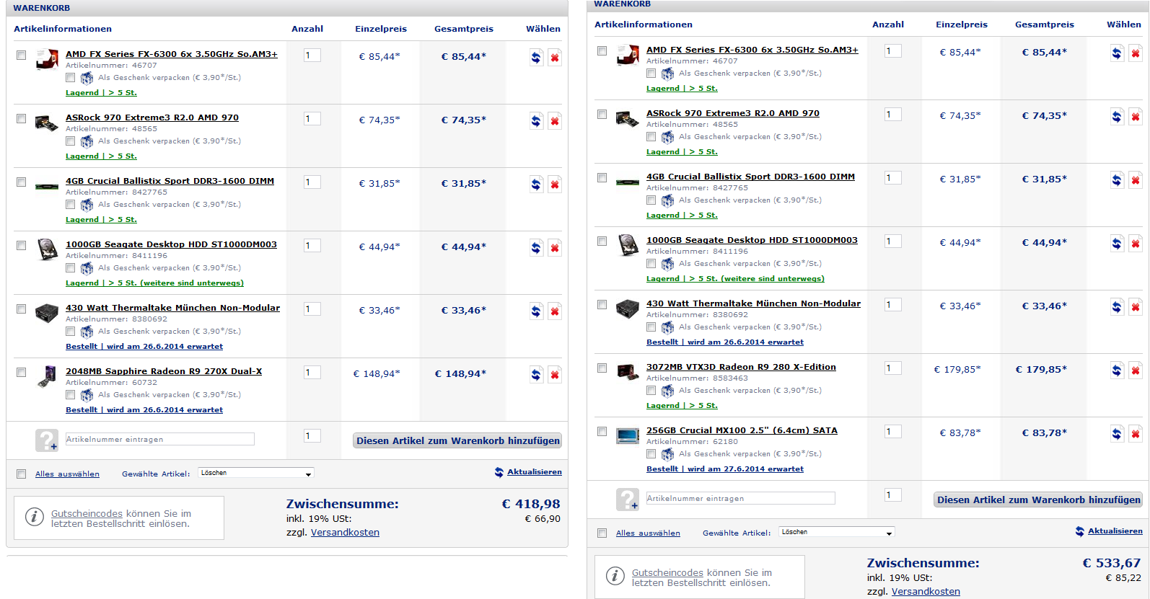Click 'Lagernd | > 5 St.' under VTX3D Radeon
The image size is (1150, 599).
(x=682, y=406)
